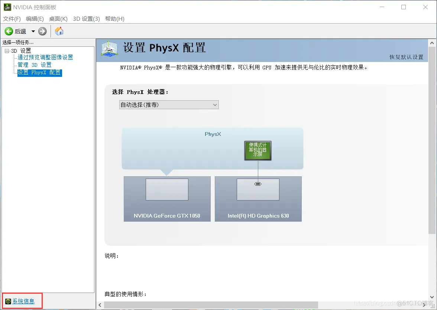Open the 3D 设置(3) menu
Viewport: 437px width, 310px height.
pyautogui.click(x=86, y=19)
